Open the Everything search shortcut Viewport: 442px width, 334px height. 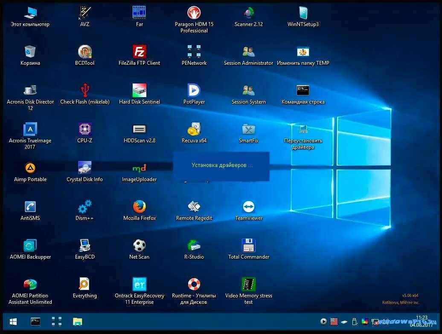click(84, 288)
